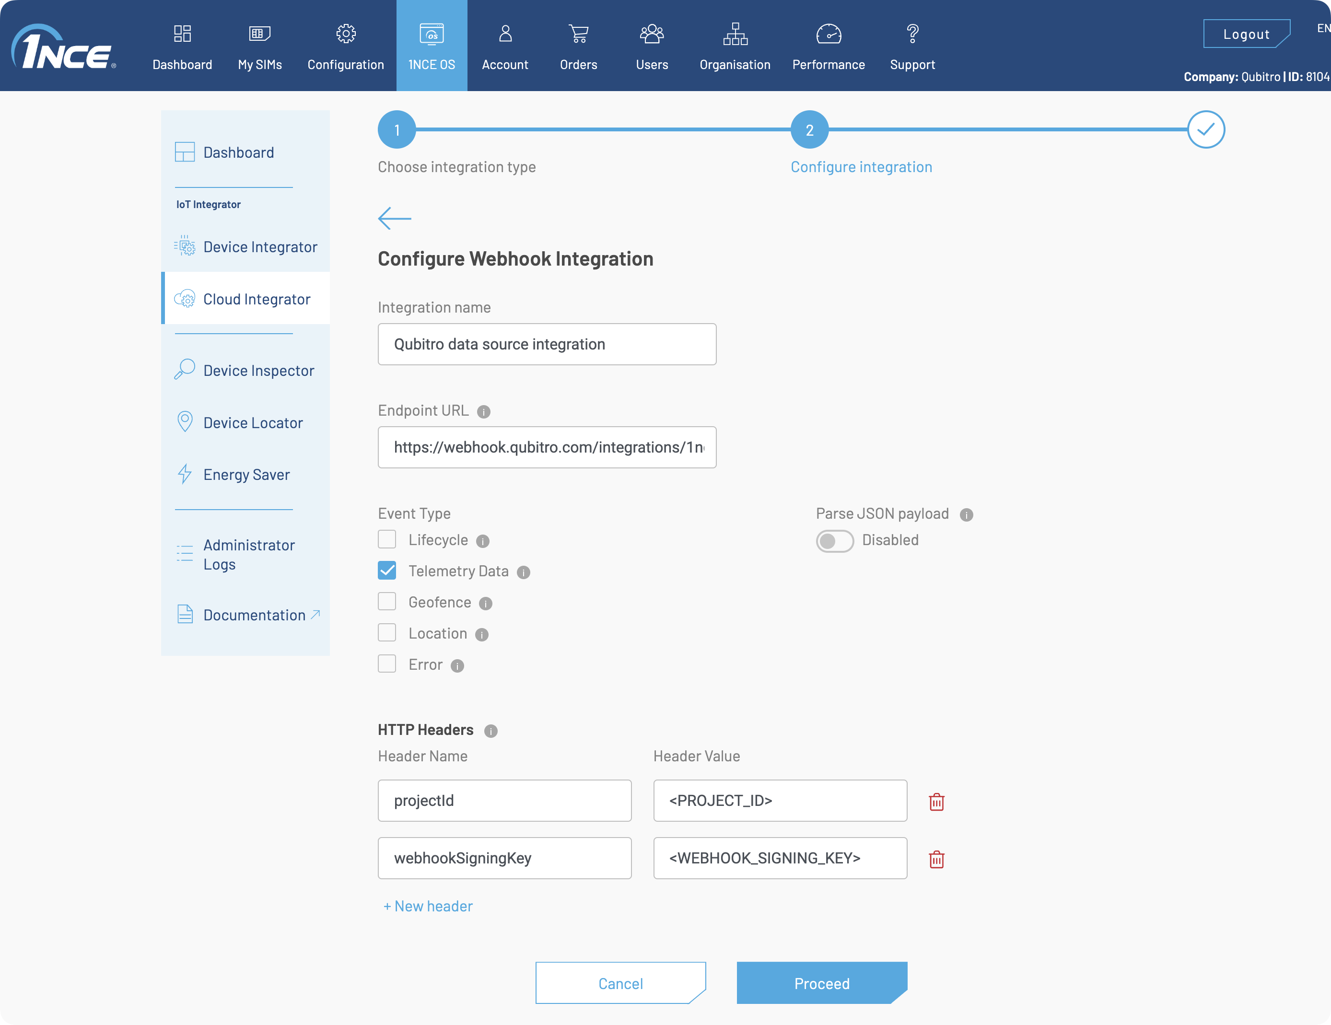Select Device Locator sidebar icon
1331x1025 pixels.
point(184,422)
